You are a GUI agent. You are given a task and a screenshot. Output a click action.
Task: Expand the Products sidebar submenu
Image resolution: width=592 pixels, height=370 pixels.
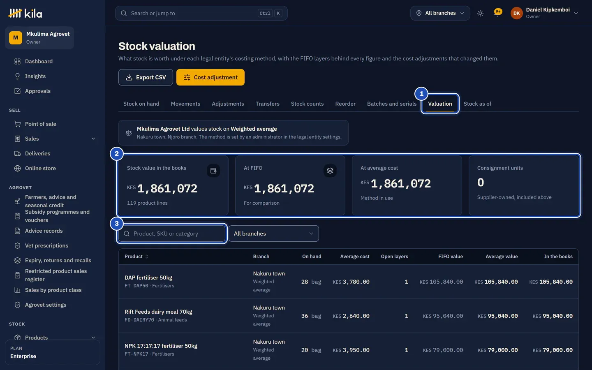click(x=93, y=338)
